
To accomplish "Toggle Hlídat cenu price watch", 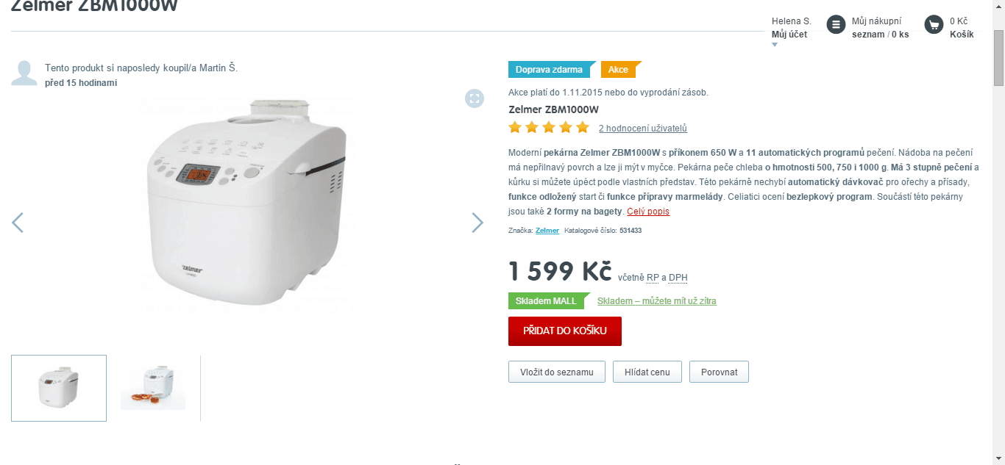I will pos(647,372).
